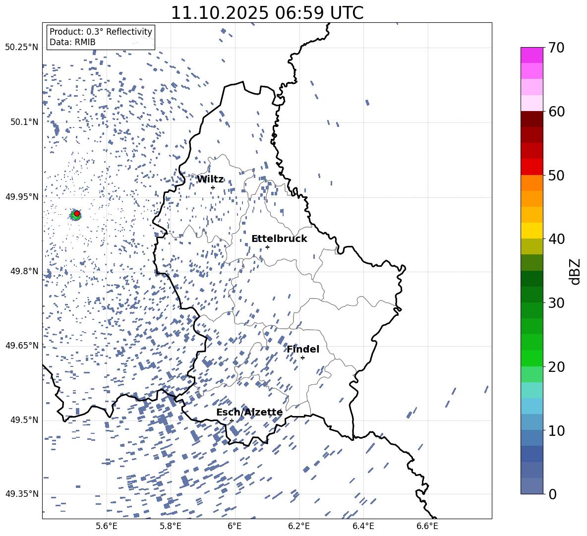Pick the bright red colorbar swatch above 50
The image size is (587, 536).
click(x=532, y=167)
